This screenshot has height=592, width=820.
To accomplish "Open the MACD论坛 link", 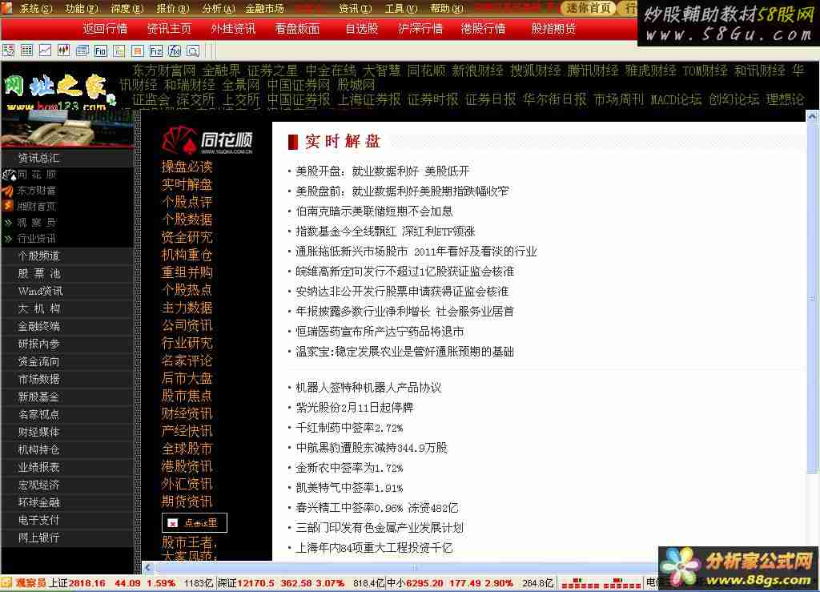I will coord(676,99).
